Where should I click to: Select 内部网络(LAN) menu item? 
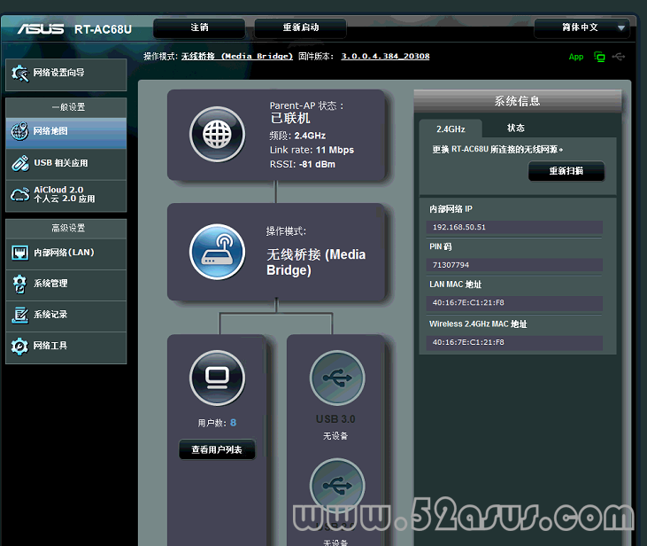pyautogui.click(x=66, y=253)
